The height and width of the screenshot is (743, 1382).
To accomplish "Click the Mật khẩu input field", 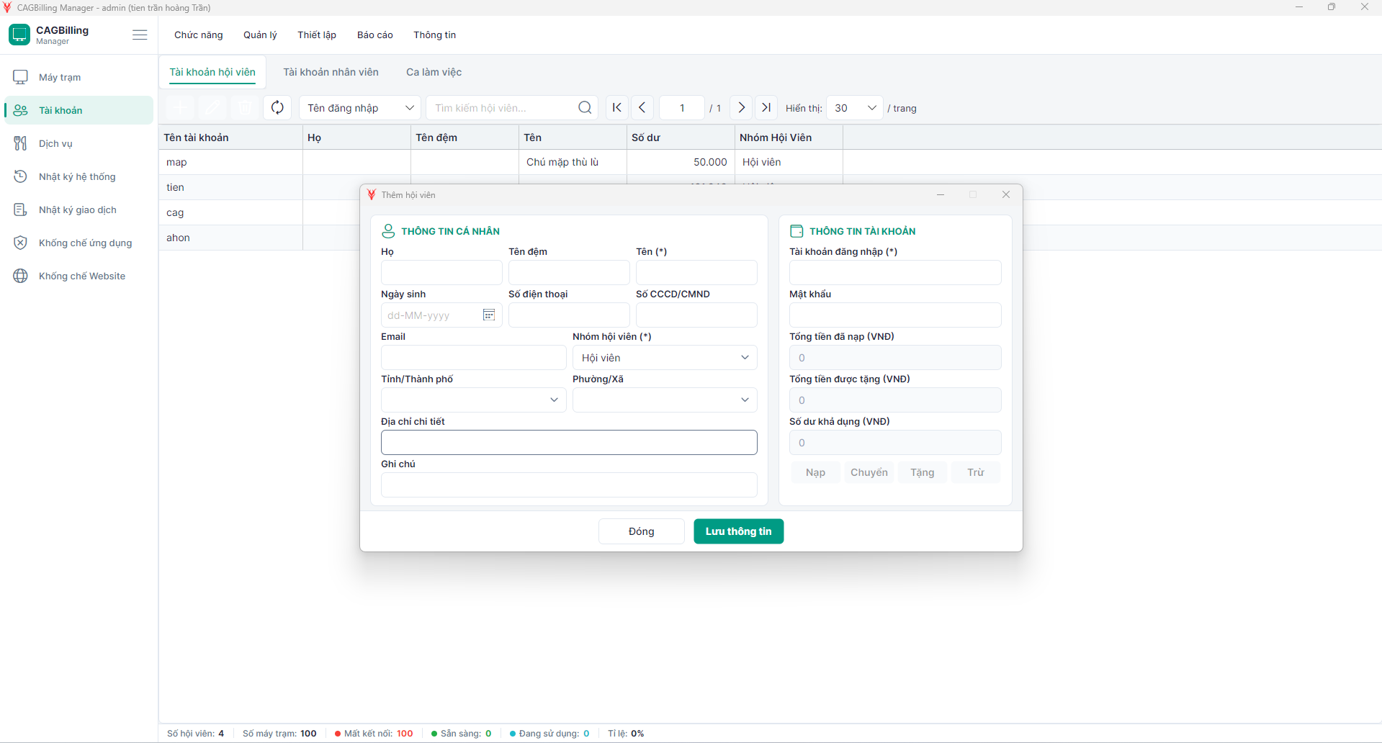I will (x=895, y=315).
